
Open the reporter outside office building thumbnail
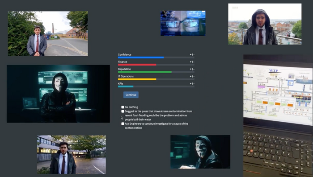(72, 155)
